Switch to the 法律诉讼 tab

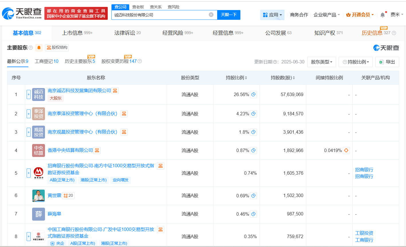point(124,33)
